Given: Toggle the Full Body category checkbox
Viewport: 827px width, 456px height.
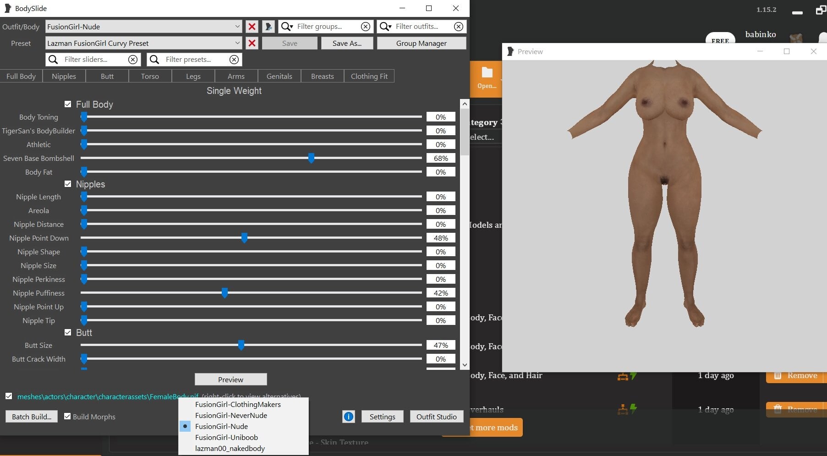Looking at the screenshot, I should [68, 104].
